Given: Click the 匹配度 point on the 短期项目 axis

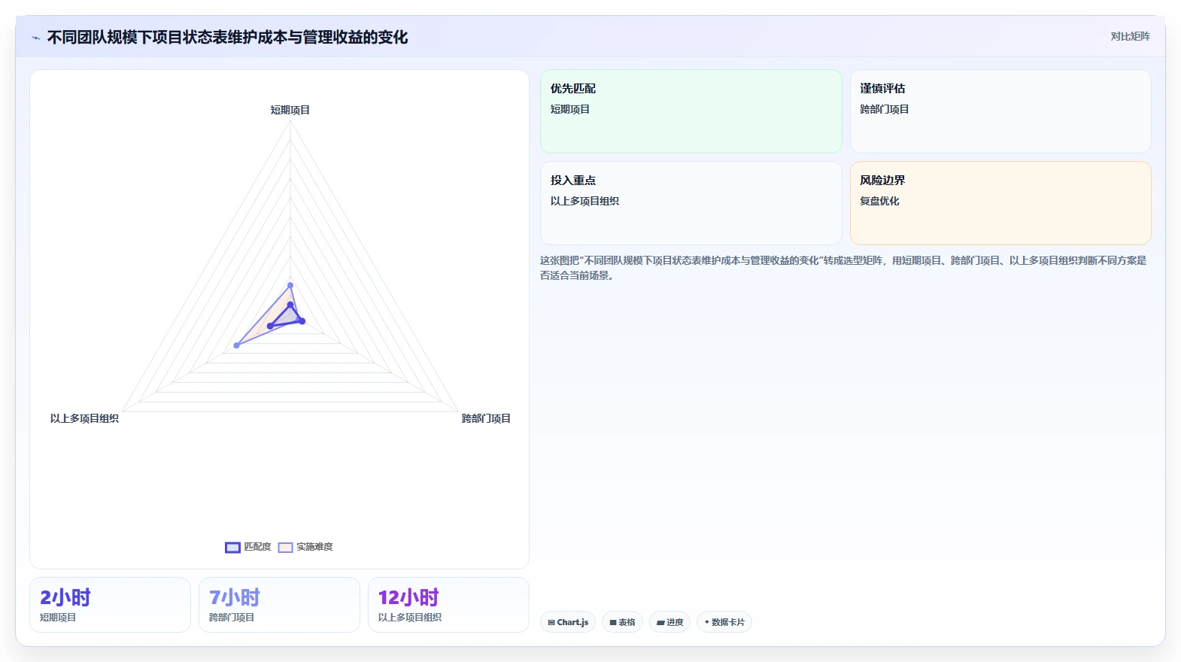Looking at the screenshot, I should tap(290, 305).
